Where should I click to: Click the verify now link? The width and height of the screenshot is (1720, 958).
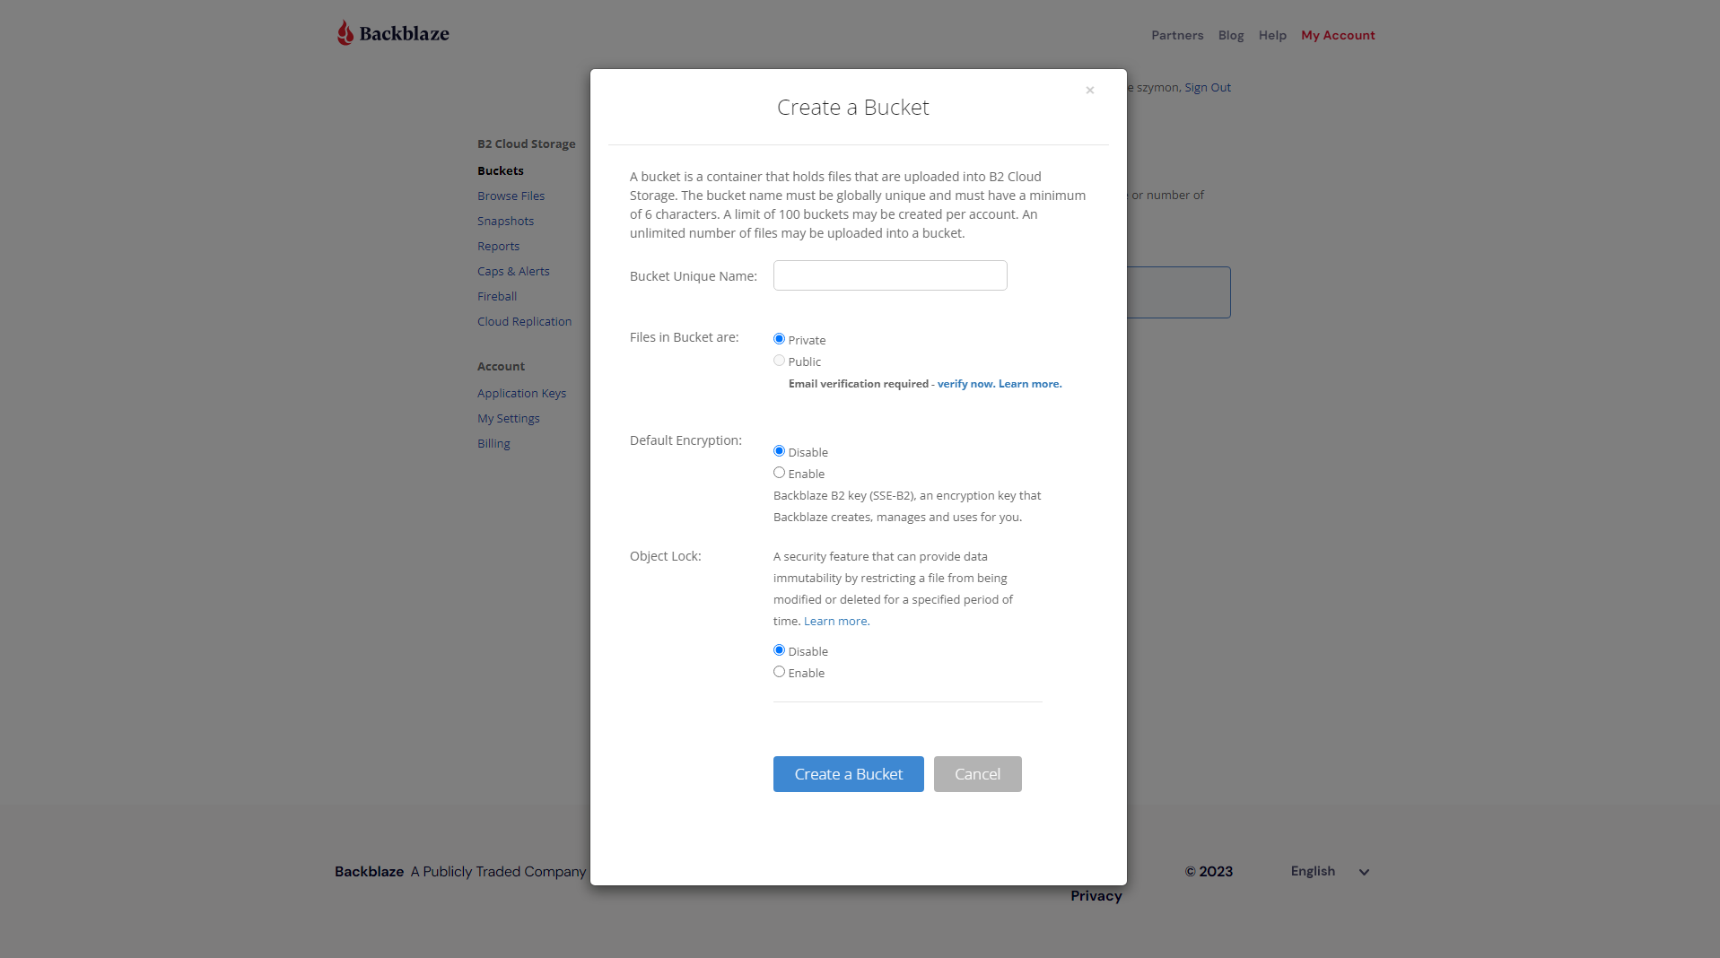[965, 384]
